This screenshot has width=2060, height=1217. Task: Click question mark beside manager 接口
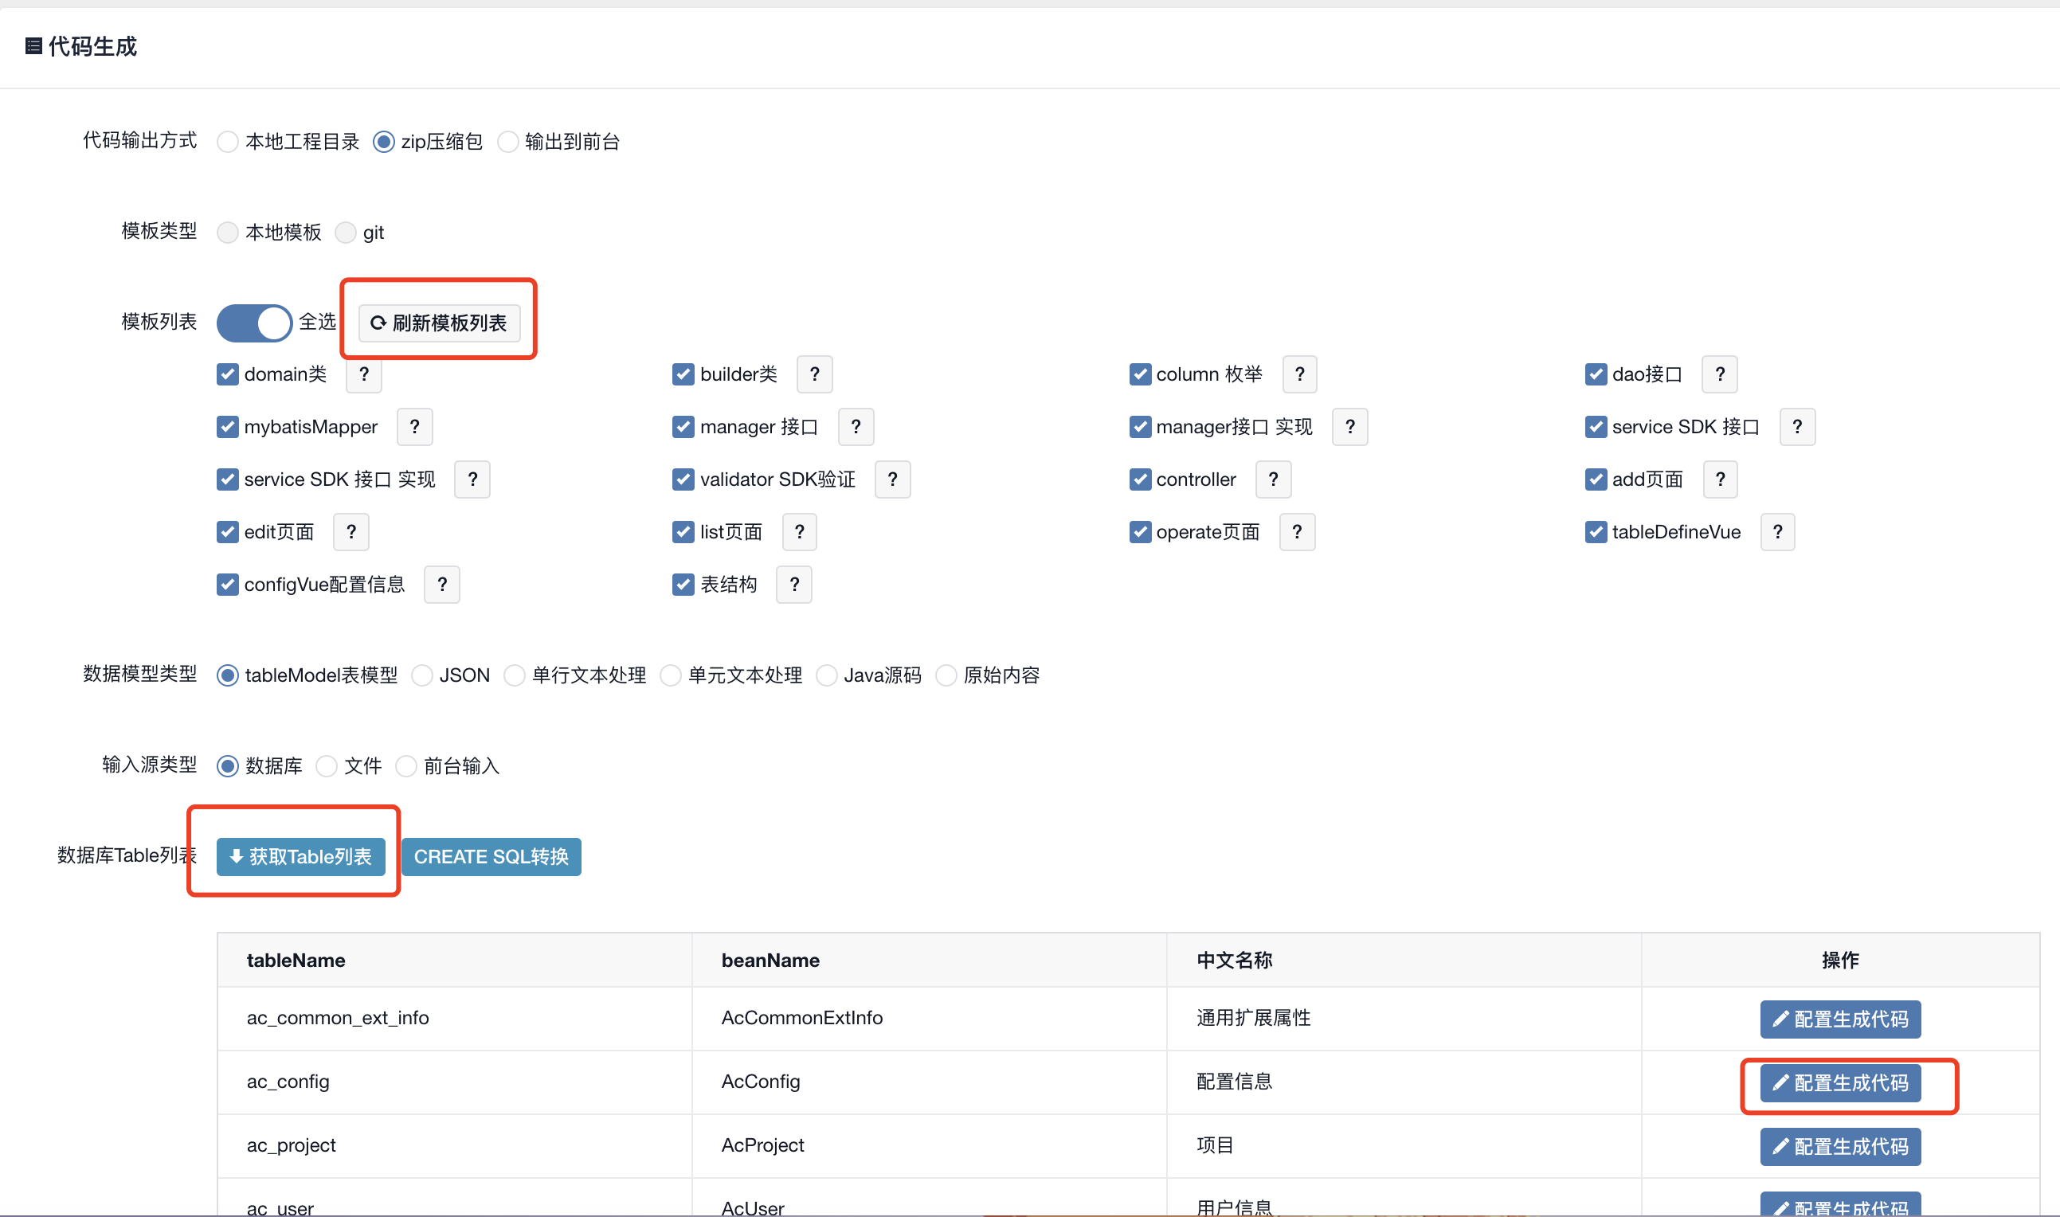[856, 426]
